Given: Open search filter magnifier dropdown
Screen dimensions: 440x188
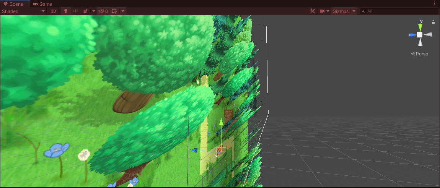Looking at the screenshot, I should pos(363,11).
